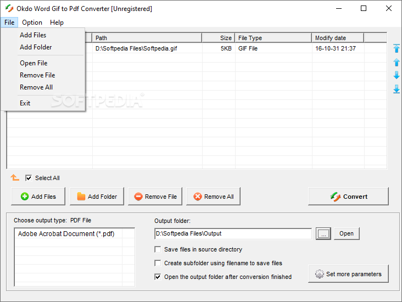Enable Create subfolder using filename option

tap(158, 263)
